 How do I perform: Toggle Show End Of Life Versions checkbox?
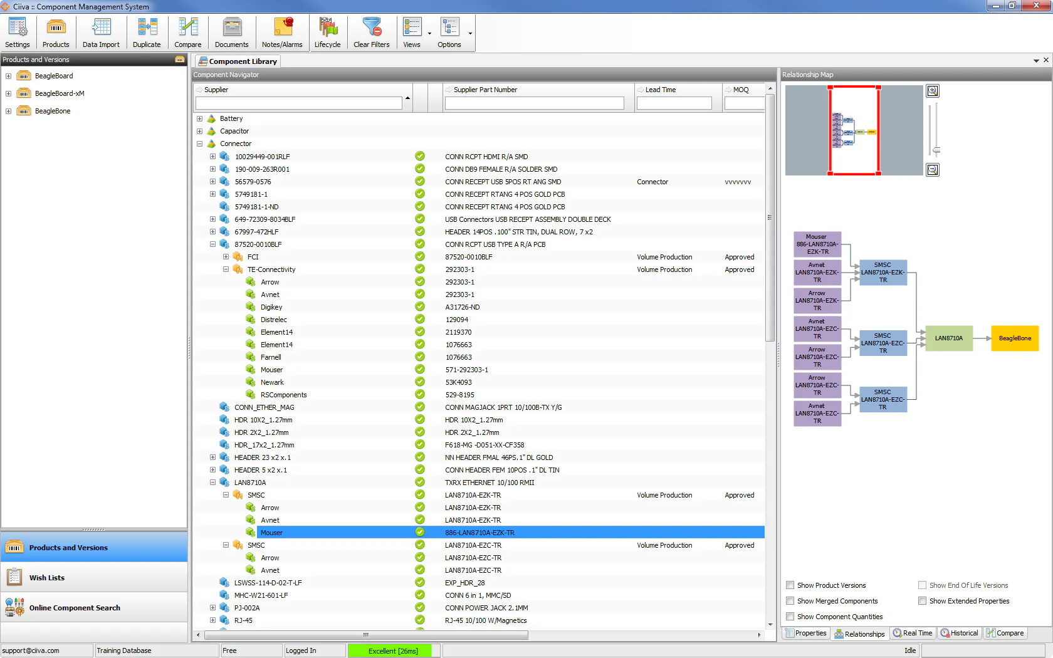point(923,585)
